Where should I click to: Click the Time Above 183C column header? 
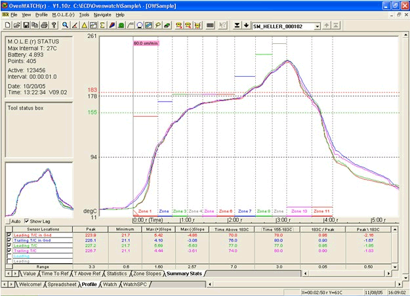pos(232,229)
